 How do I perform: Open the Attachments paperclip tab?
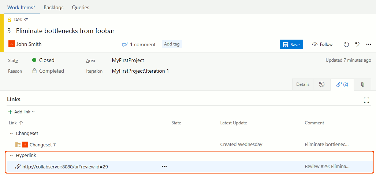point(362,84)
